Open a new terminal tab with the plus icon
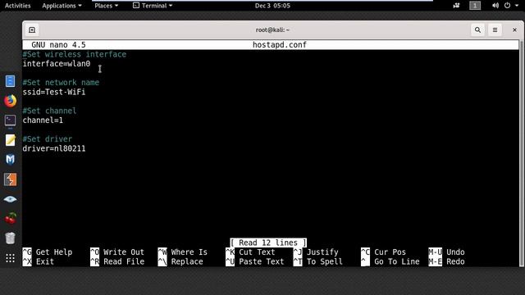The height and width of the screenshot is (295, 525). (x=32, y=30)
